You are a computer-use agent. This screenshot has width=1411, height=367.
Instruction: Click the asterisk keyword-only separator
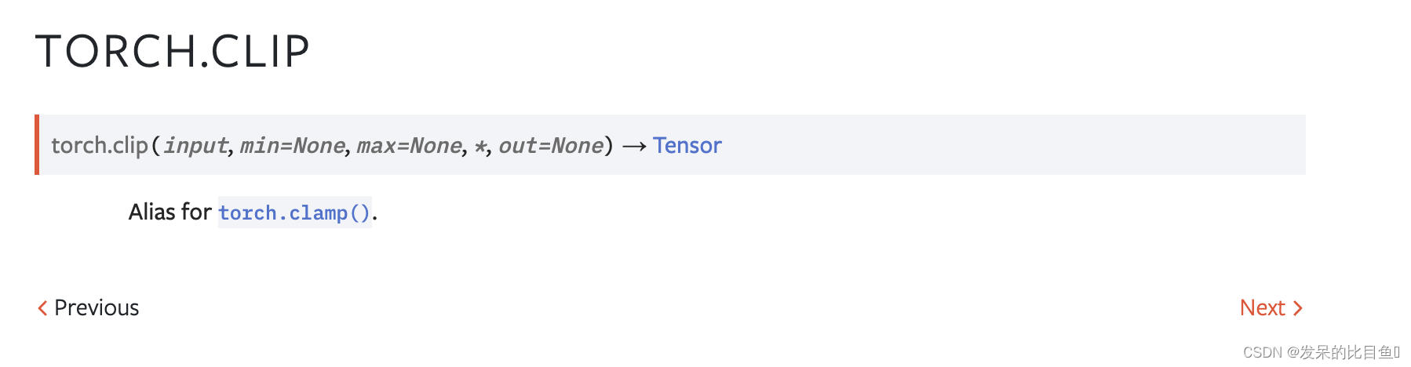pyautogui.click(x=480, y=146)
